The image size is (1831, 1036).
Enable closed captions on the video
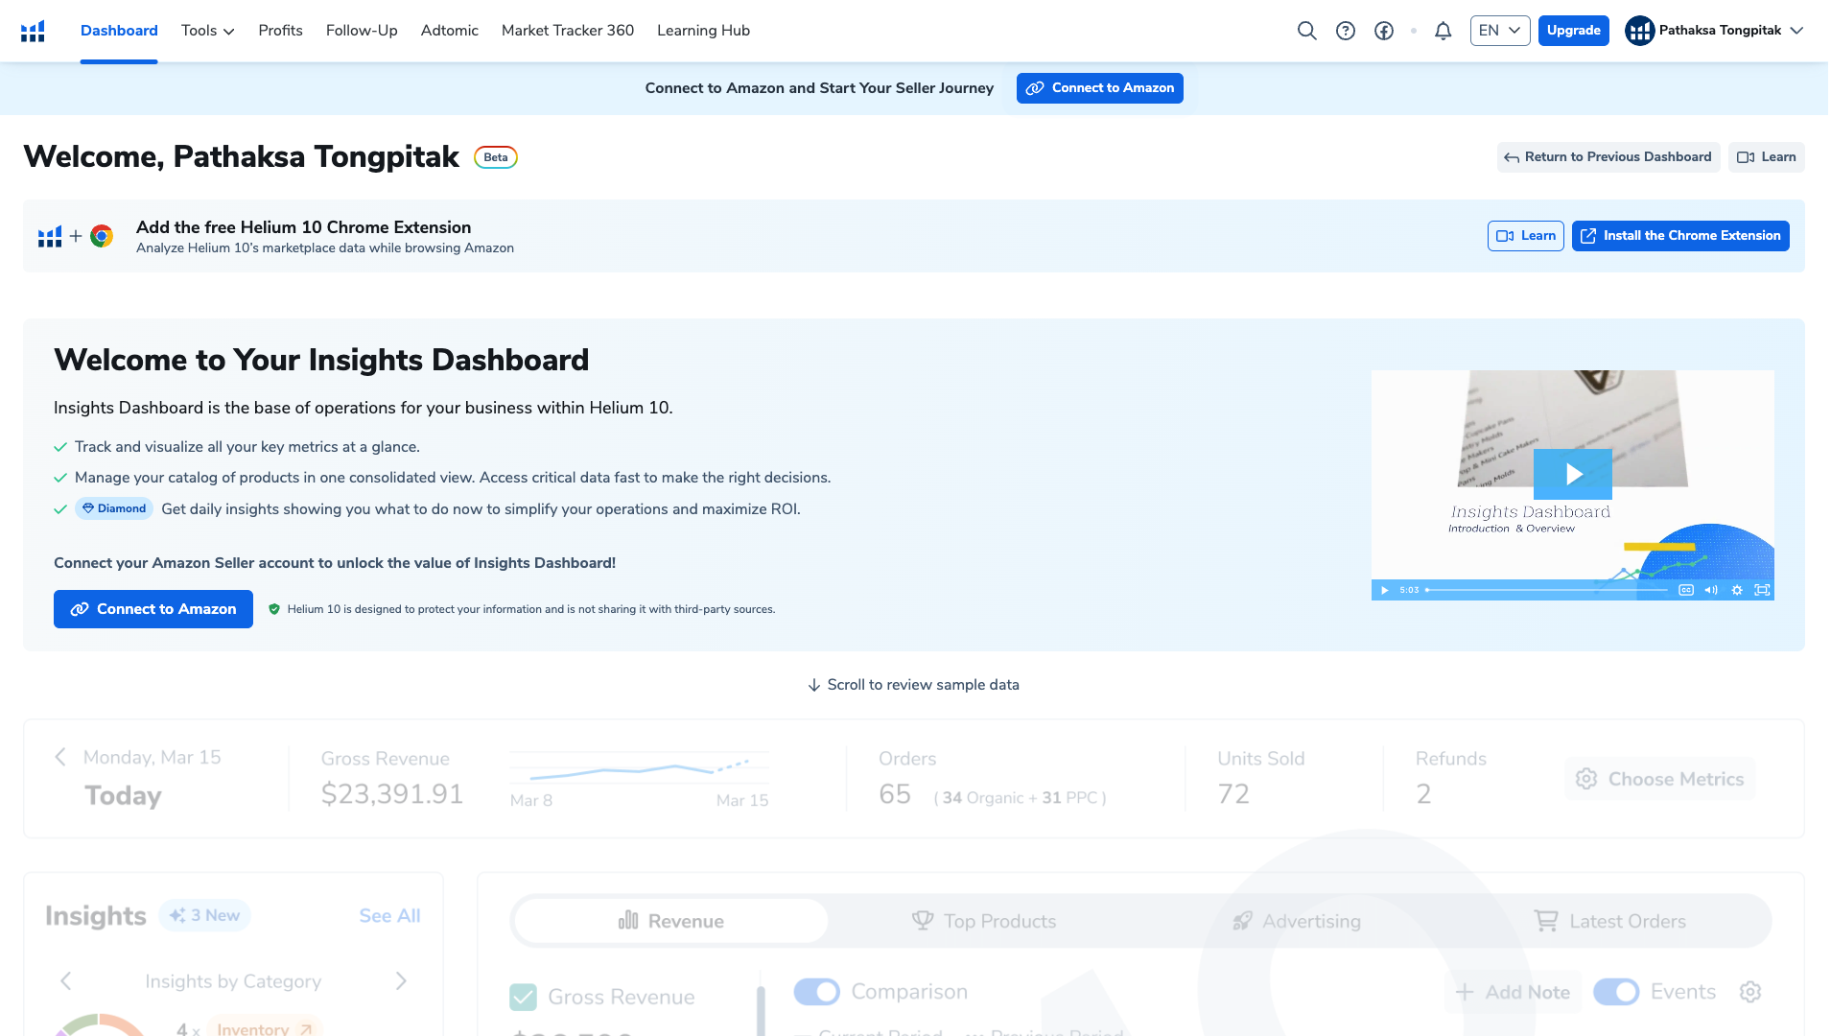(1686, 590)
